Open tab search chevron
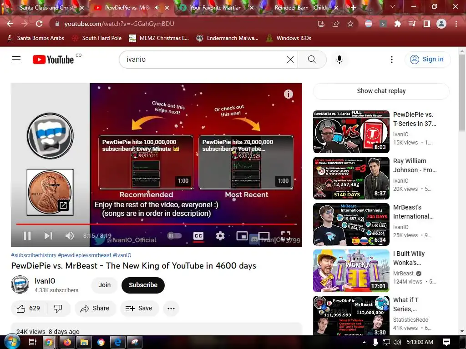 393,6
